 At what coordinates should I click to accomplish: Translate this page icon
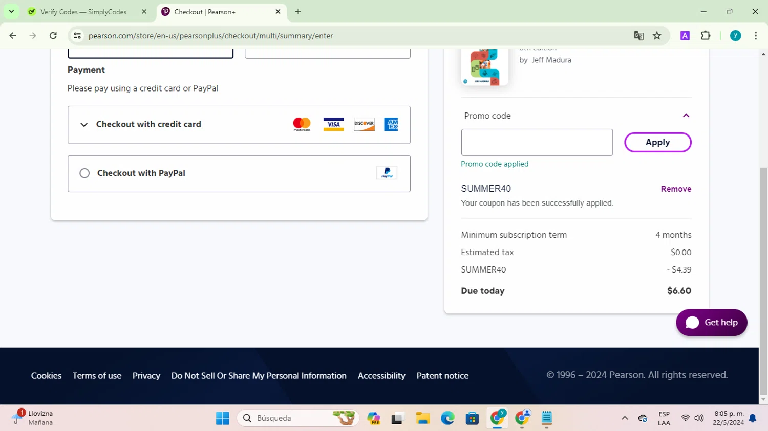point(638,36)
